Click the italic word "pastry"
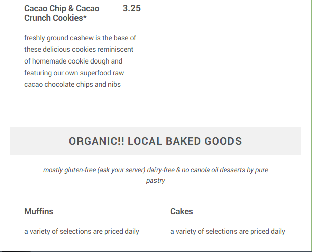 [155, 180]
